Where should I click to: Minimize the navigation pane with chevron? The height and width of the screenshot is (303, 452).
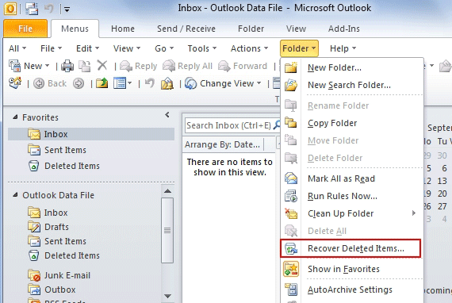[x=167, y=115]
